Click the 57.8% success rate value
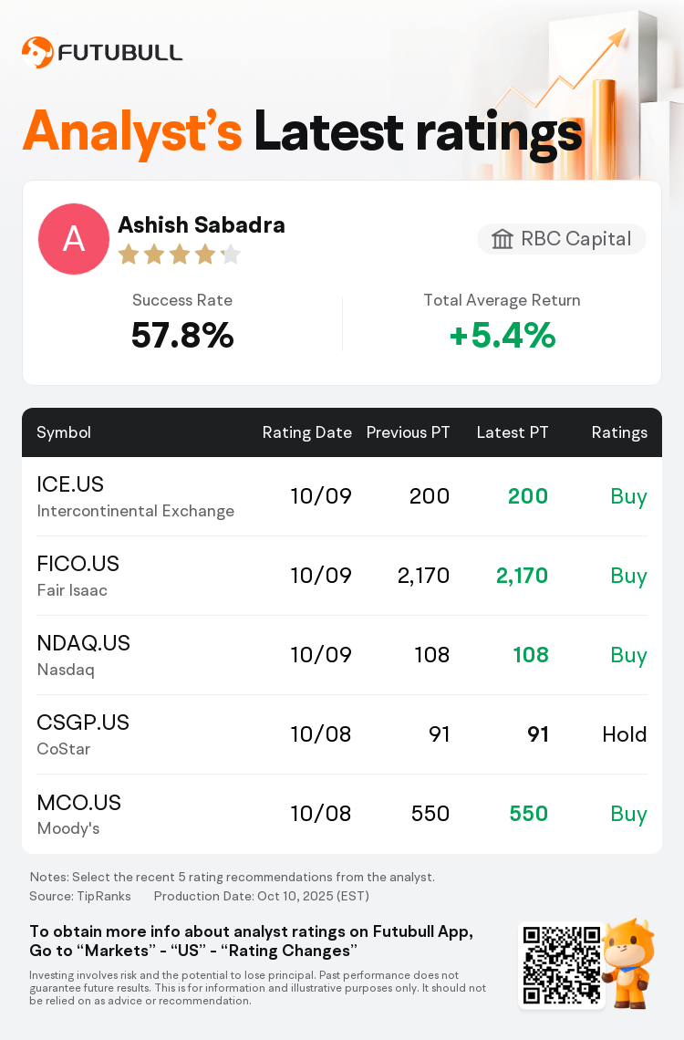 (x=182, y=337)
